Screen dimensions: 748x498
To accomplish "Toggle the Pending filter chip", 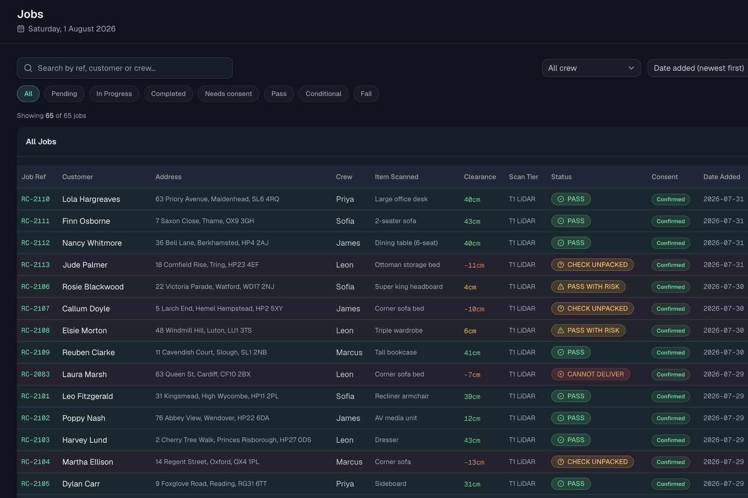I will 64,94.
